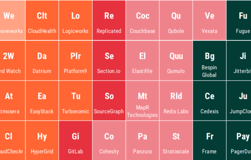The image size is (251, 160).
Task: Click the Vexata cell
Action: pyautogui.click(x=209, y=20)
